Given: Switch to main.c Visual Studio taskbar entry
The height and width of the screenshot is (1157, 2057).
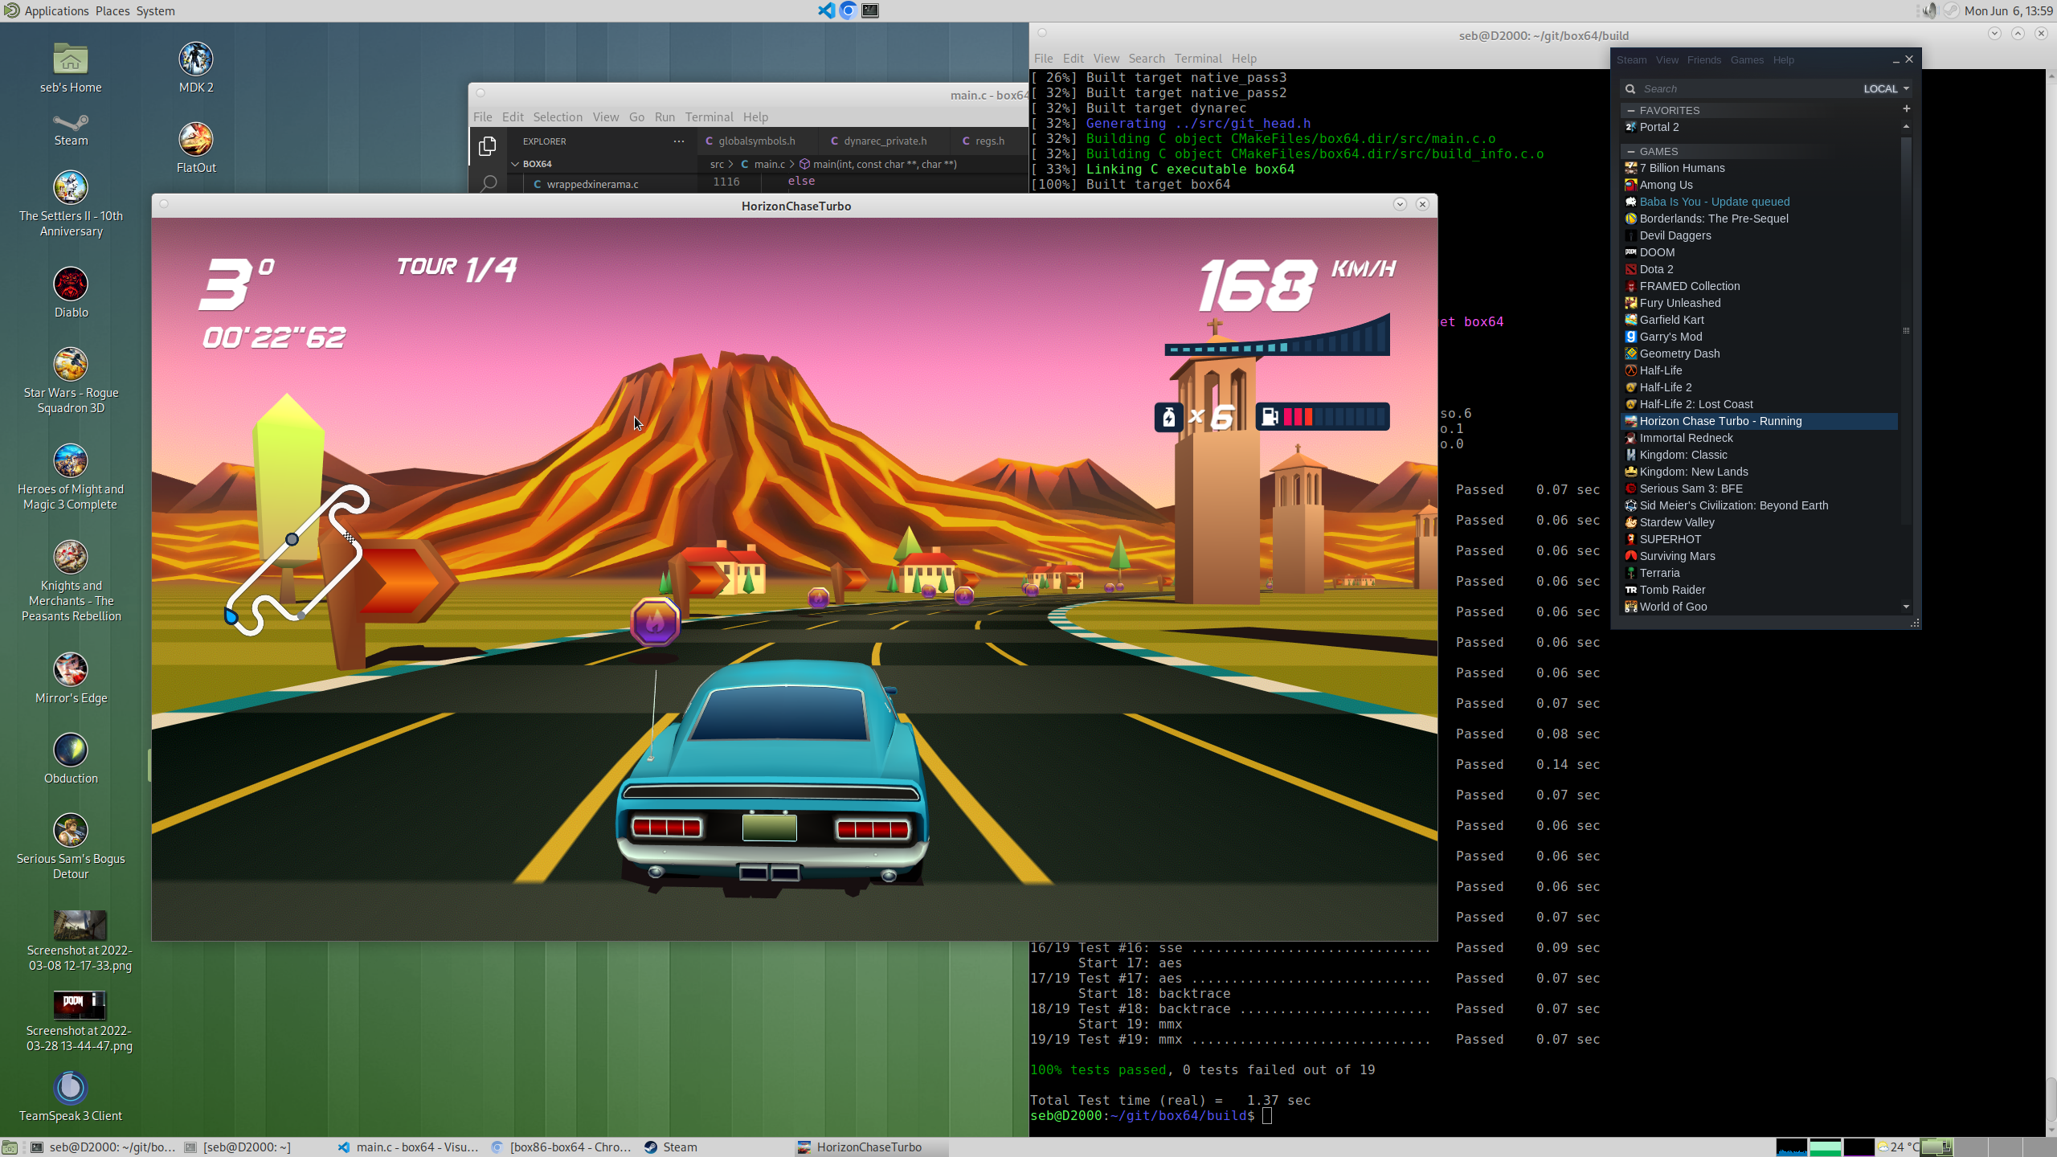Looking at the screenshot, I should [408, 1147].
